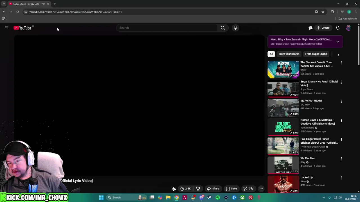Focus the YouTube search field
360x202 pixels.
coord(166,28)
